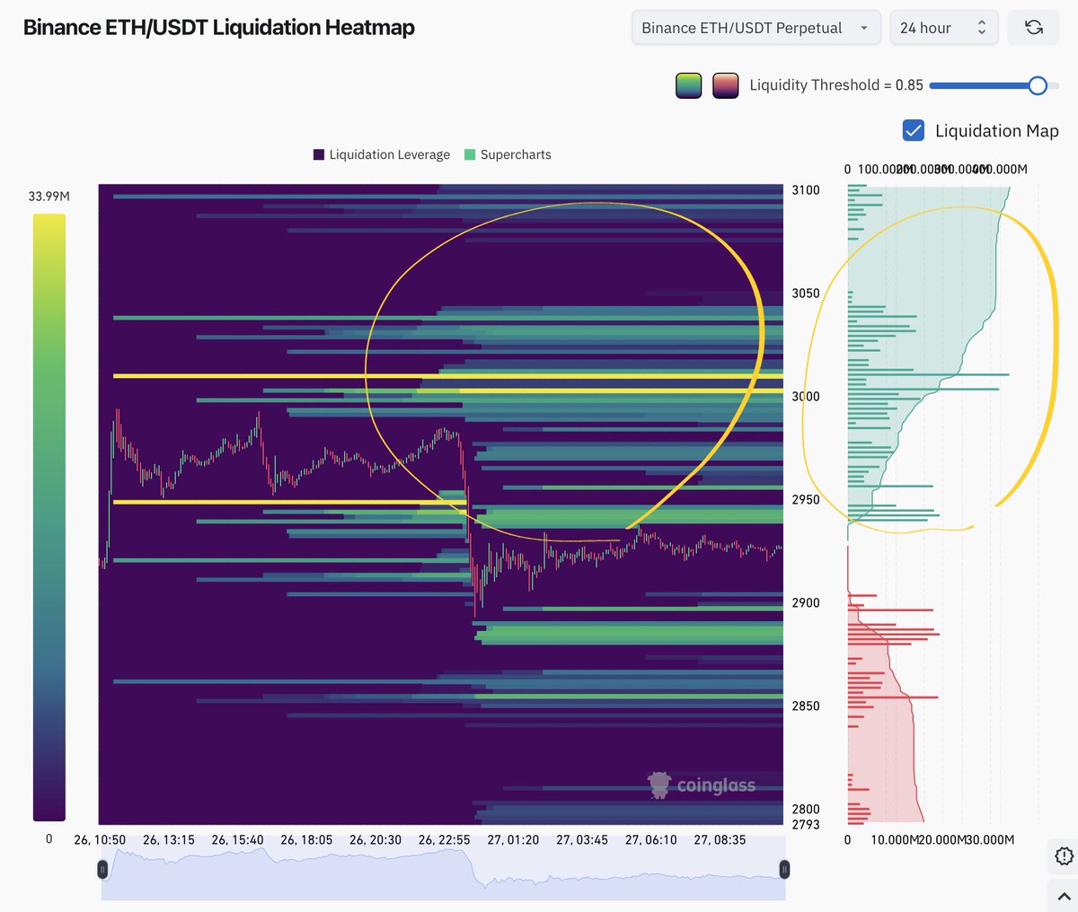Click the 26, 13:15 time axis label

point(169,840)
